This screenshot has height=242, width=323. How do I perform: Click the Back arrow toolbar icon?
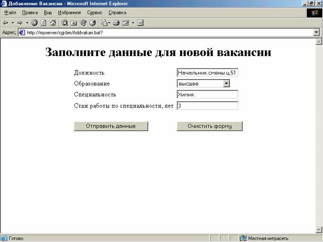[x=5, y=23]
